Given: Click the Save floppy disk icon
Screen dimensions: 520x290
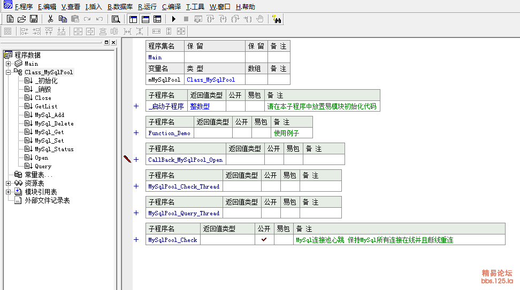Looking at the screenshot, I should [x=33, y=19].
